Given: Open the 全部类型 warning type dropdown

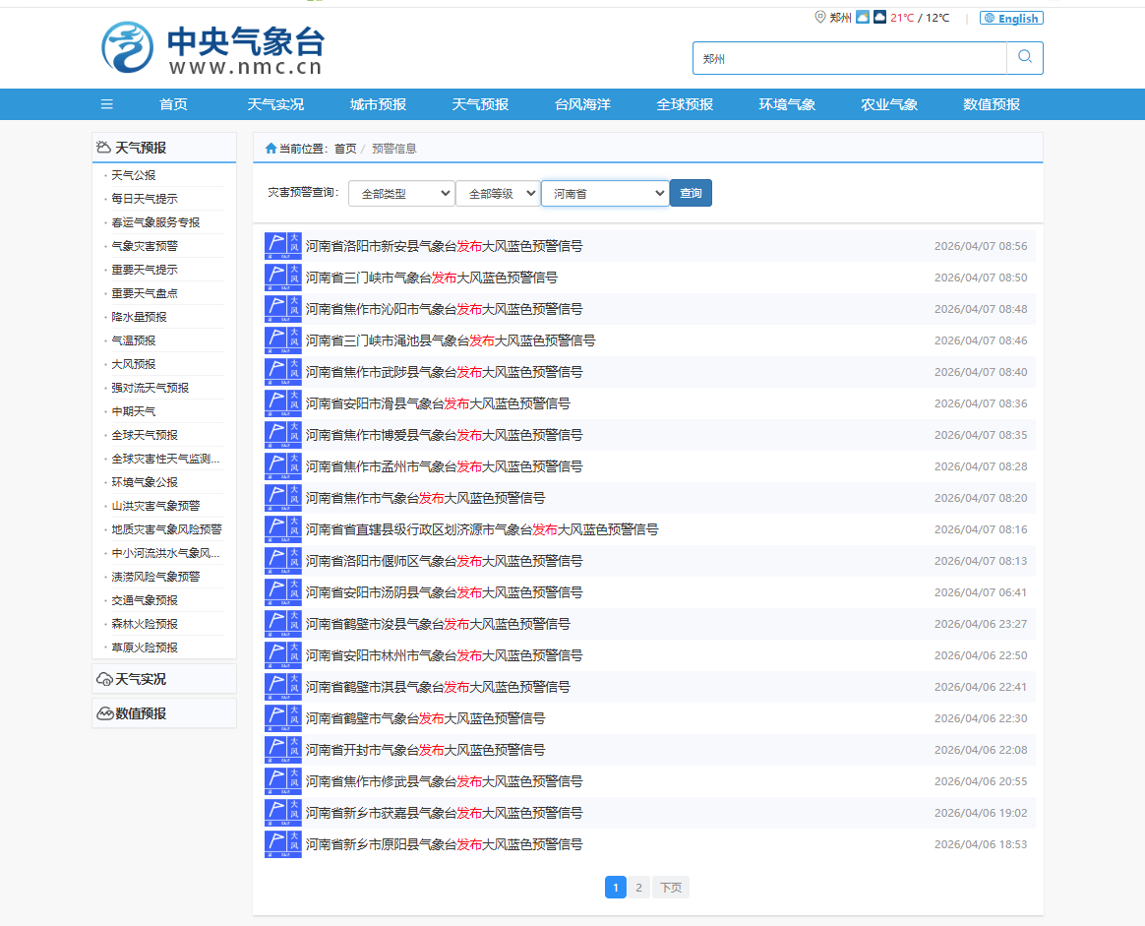Looking at the screenshot, I should 401,194.
